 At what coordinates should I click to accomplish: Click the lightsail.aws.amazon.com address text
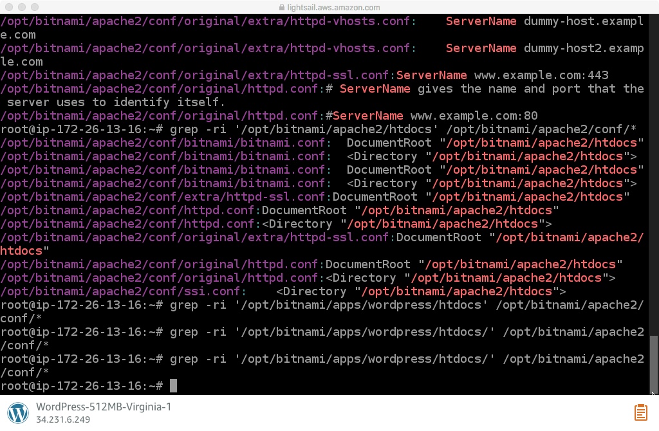point(333,8)
